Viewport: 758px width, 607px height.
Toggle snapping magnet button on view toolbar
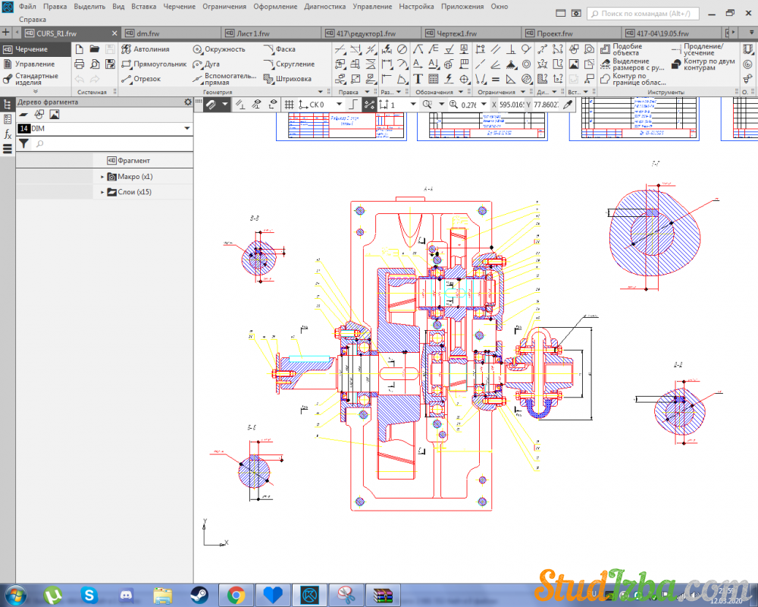click(x=210, y=104)
